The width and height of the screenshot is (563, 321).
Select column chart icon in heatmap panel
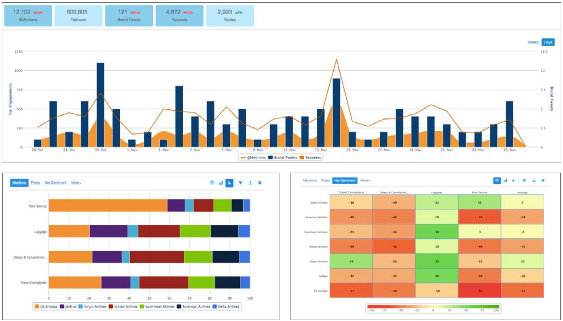[x=505, y=180]
